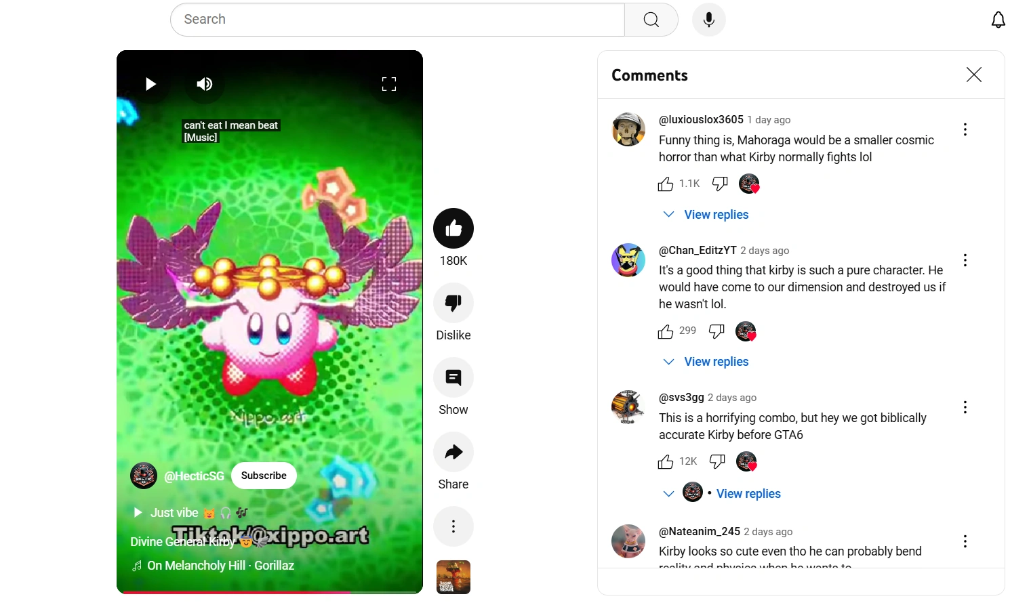Open options menu for luxiouslox3605 comment
1010x607 pixels.
click(965, 129)
